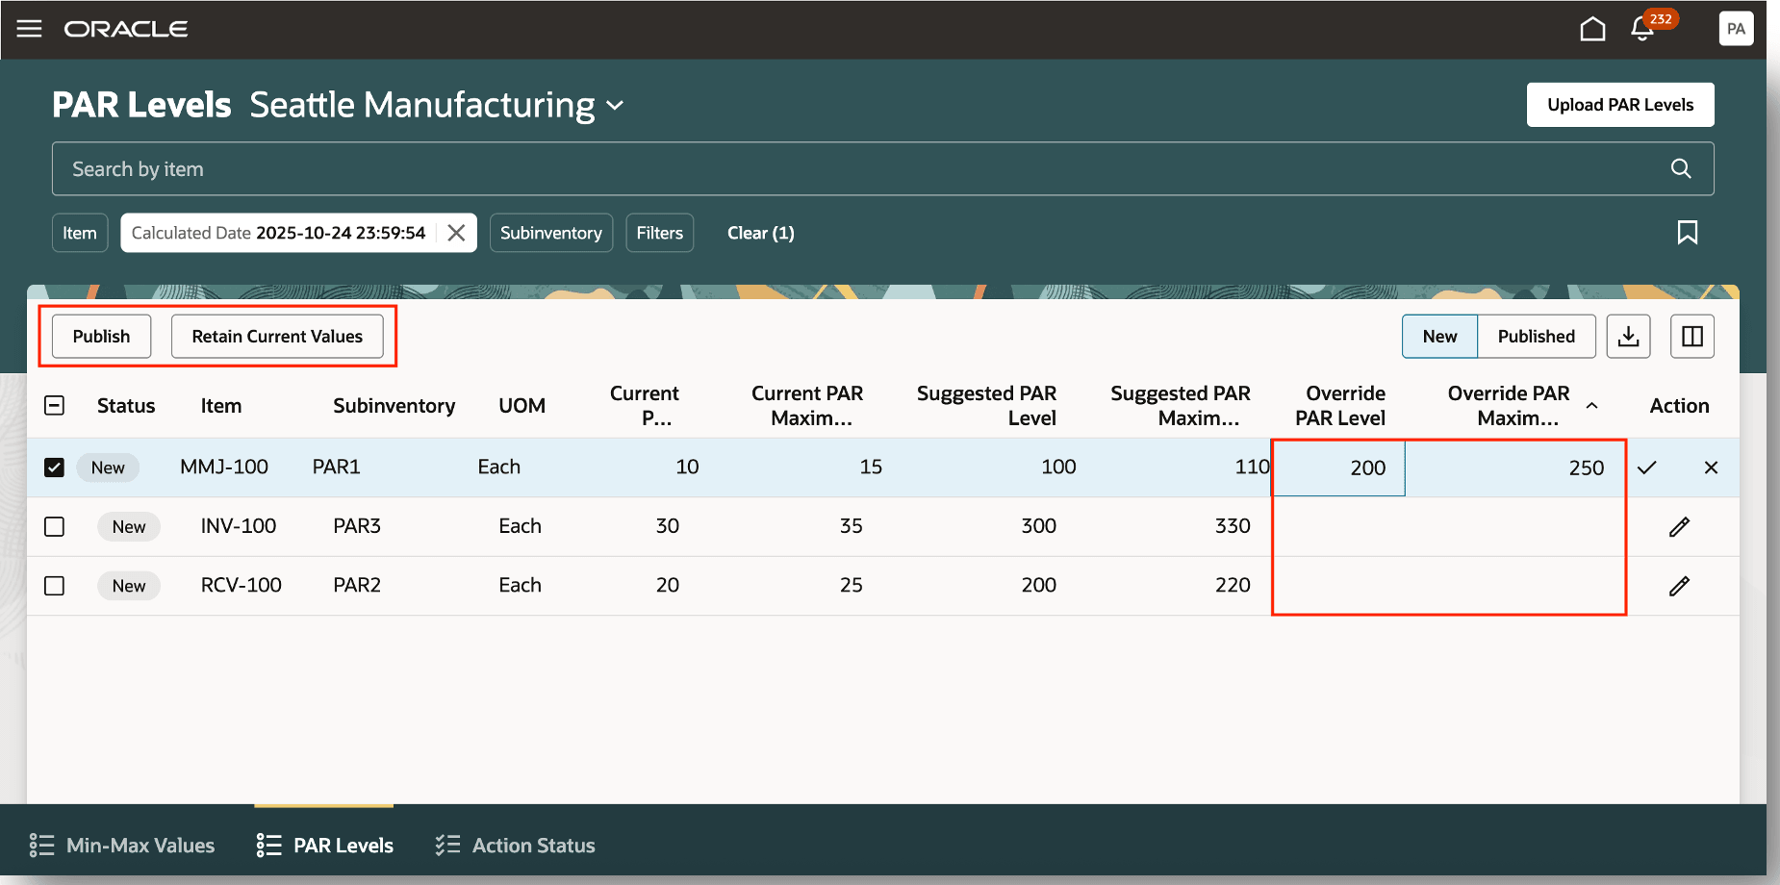The image size is (1780, 885).
Task: Clear the one applied filter
Action: [761, 233]
